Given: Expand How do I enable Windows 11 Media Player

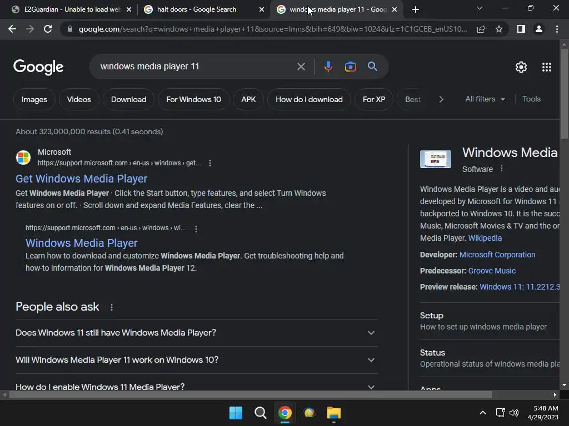Looking at the screenshot, I should click(x=196, y=386).
